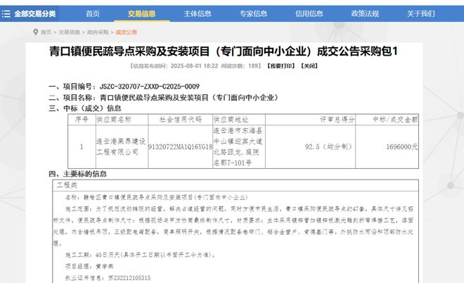This screenshot has width=464, height=283.
Task: Click the breadcrumb location pin icon
Action: 36,32
